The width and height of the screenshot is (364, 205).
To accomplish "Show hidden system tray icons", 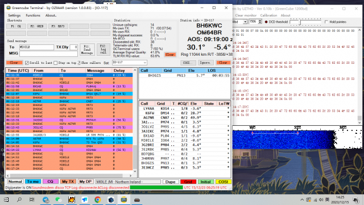I will tap(302, 200).
